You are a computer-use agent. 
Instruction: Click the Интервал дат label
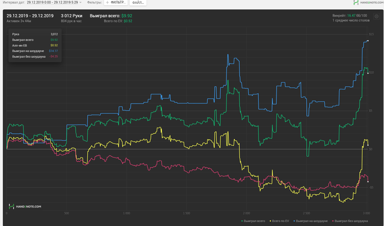pos(14,2)
